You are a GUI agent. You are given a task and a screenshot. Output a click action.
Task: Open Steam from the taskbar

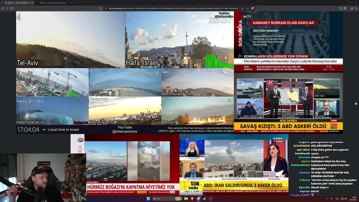click(x=204, y=199)
